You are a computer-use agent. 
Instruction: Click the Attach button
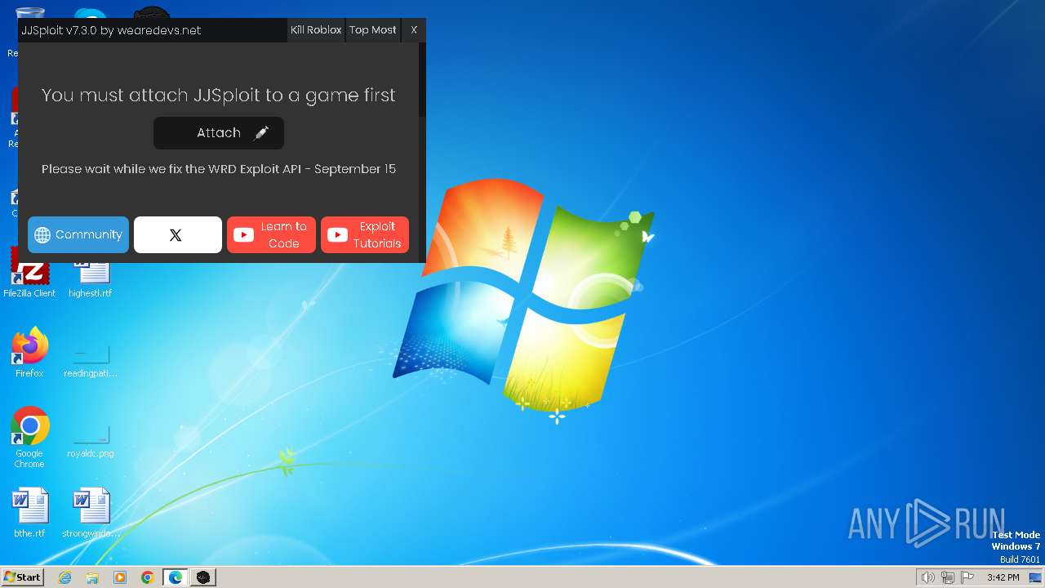[x=219, y=133]
